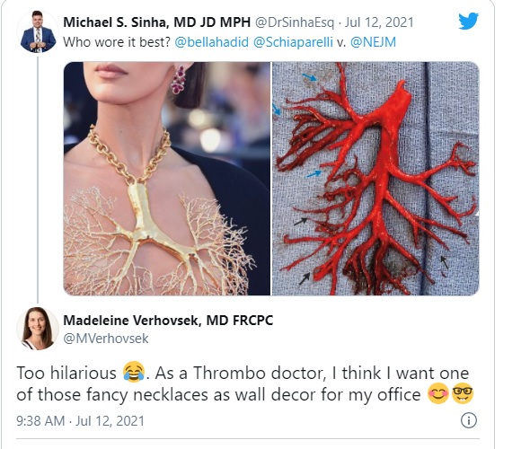Click the @MVerhovsek handle
Image resolution: width=521 pixels, height=449 pixels.
pos(106,339)
